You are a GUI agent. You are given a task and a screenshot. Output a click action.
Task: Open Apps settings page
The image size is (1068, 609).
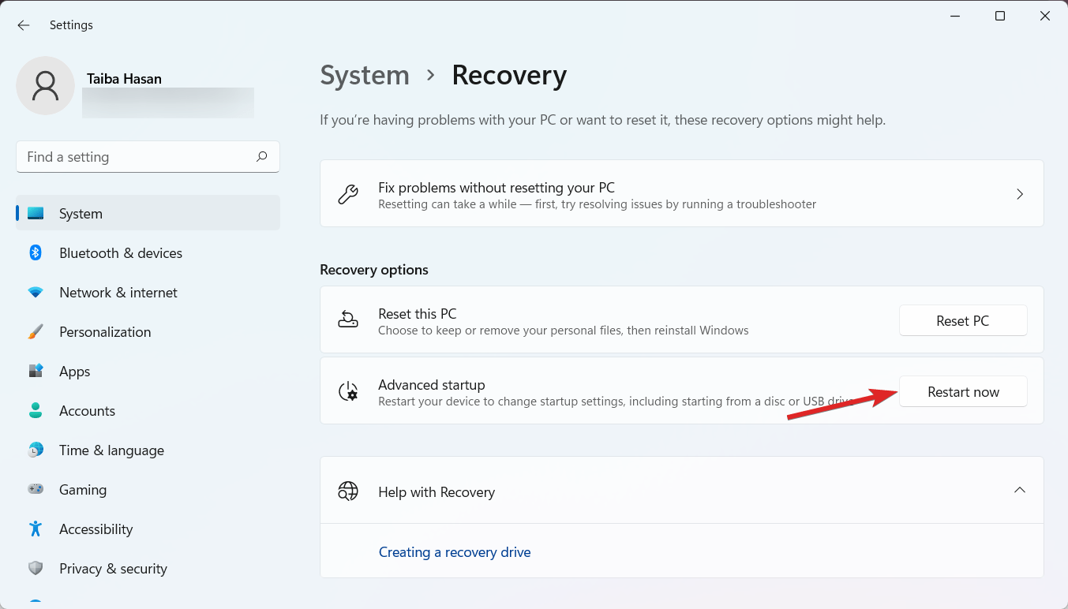point(148,371)
